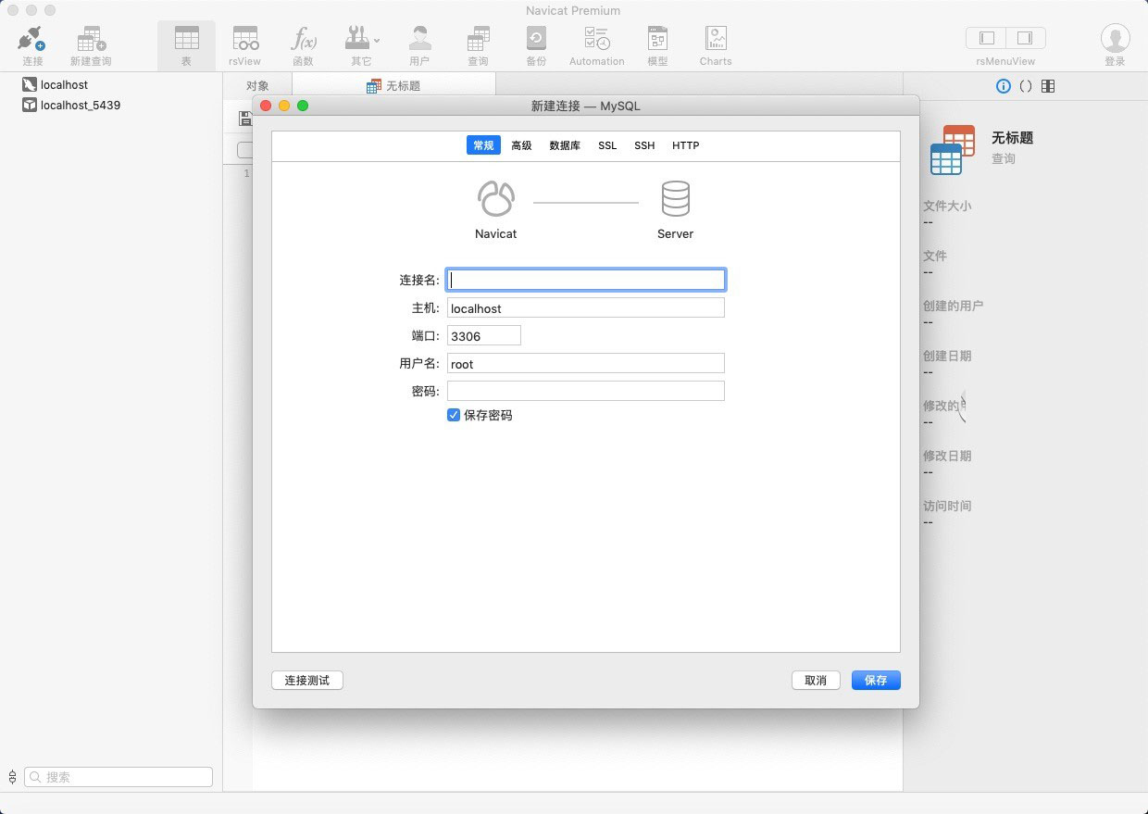Viewport: 1148px width, 814px height.
Task: Click the 密码 input field
Action: [585, 391]
